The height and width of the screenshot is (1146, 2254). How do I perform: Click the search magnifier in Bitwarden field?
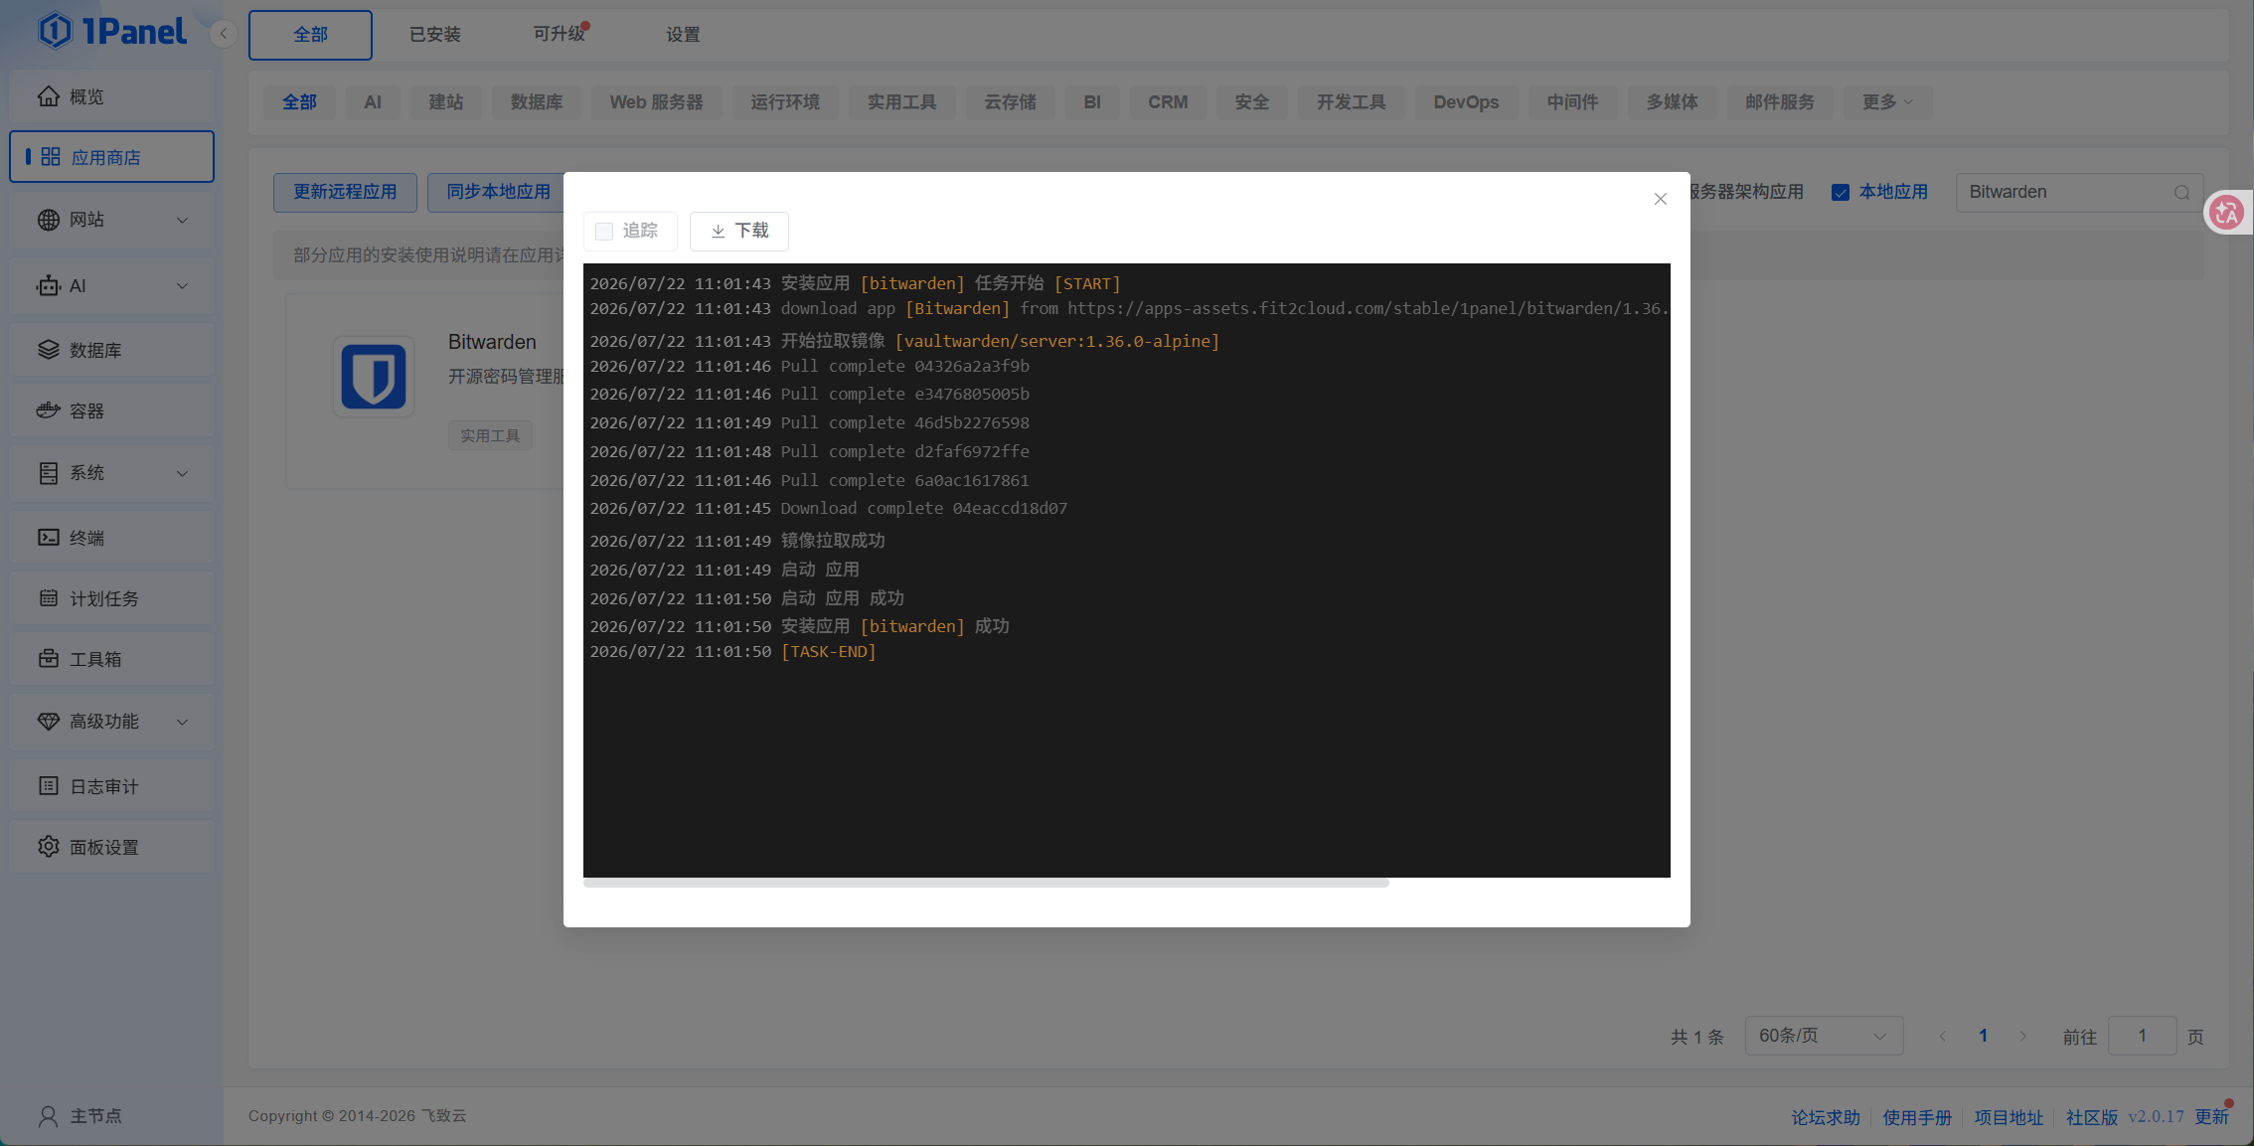point(2181,193)
